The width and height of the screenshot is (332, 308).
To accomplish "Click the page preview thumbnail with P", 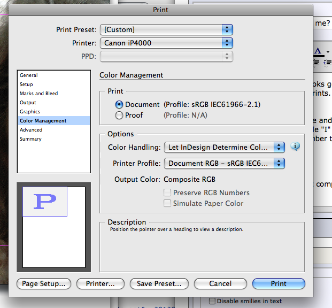I will click(x=54, y=227).
